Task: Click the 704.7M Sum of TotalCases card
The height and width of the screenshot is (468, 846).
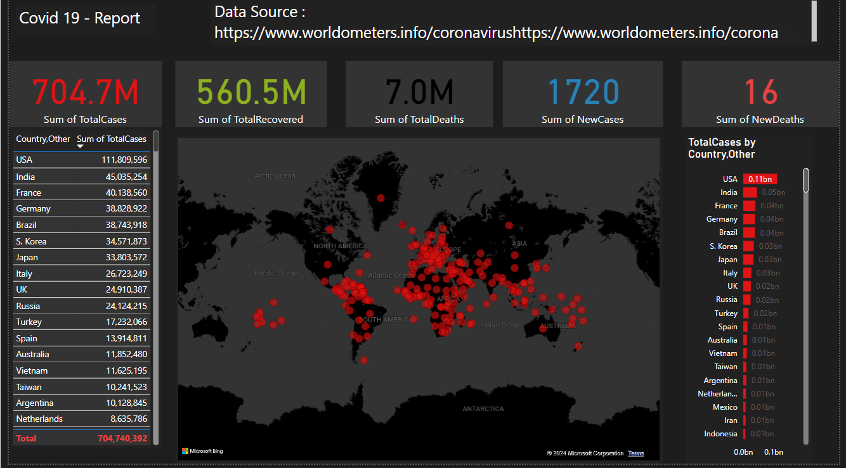Action: tap(85, 94)
